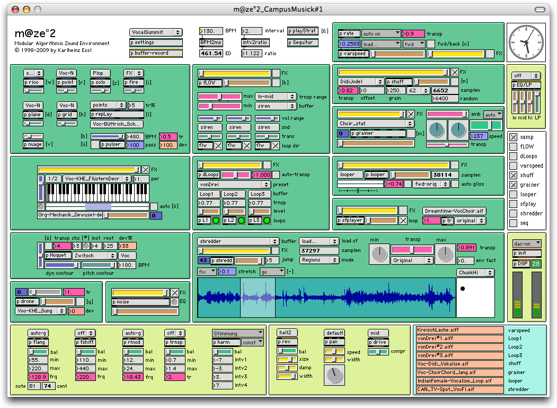The height and width of the screenshot is (408, 557).
Task: Click the green p L1 loop indicator
Action: tap(216, 221)
